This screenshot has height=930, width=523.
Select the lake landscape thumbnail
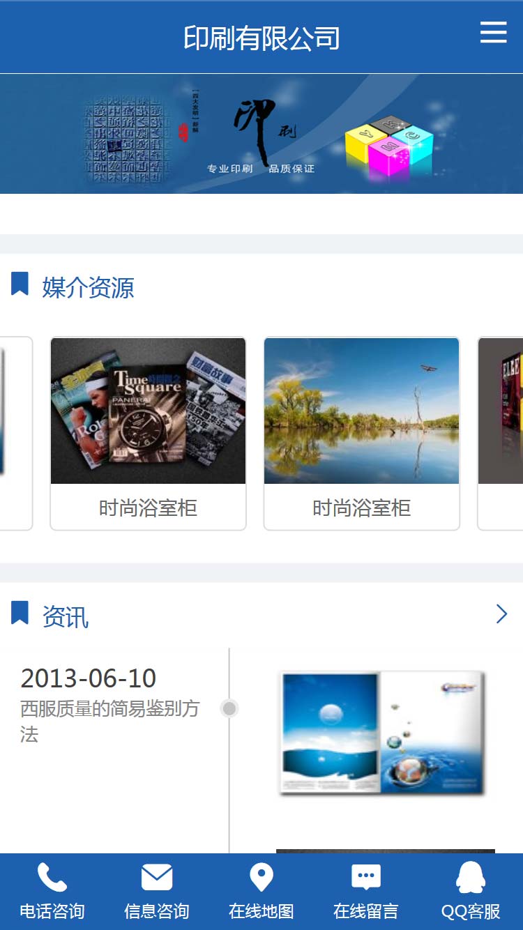pos(361,411)
